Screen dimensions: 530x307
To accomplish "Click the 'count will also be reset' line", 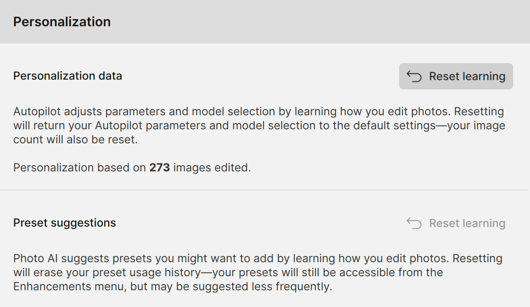I will [x=75, y=140].
